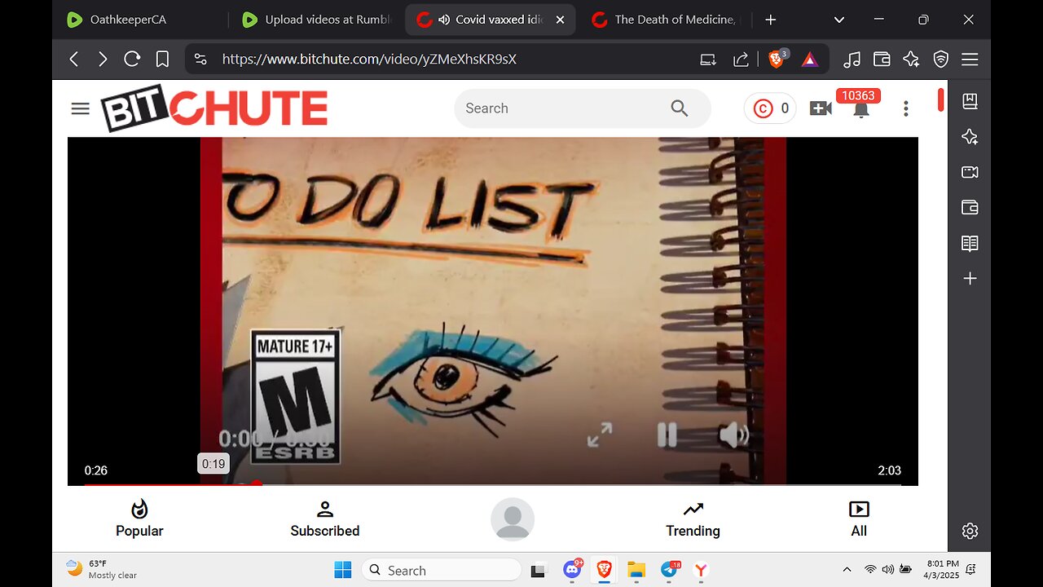Click the BitChute Search field

(564, 108)
